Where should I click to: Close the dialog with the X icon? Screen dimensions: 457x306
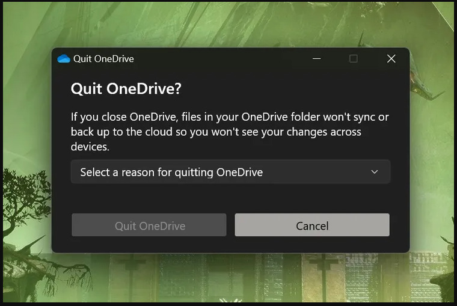pyautogui.click(x=391, y=59)
